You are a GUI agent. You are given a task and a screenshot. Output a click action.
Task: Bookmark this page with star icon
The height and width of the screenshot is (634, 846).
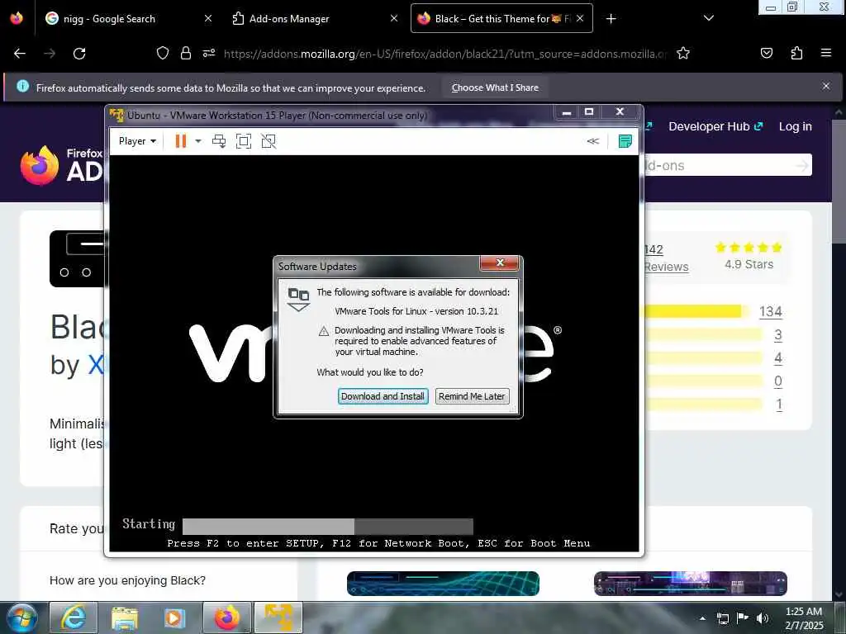tap(683, 54)
